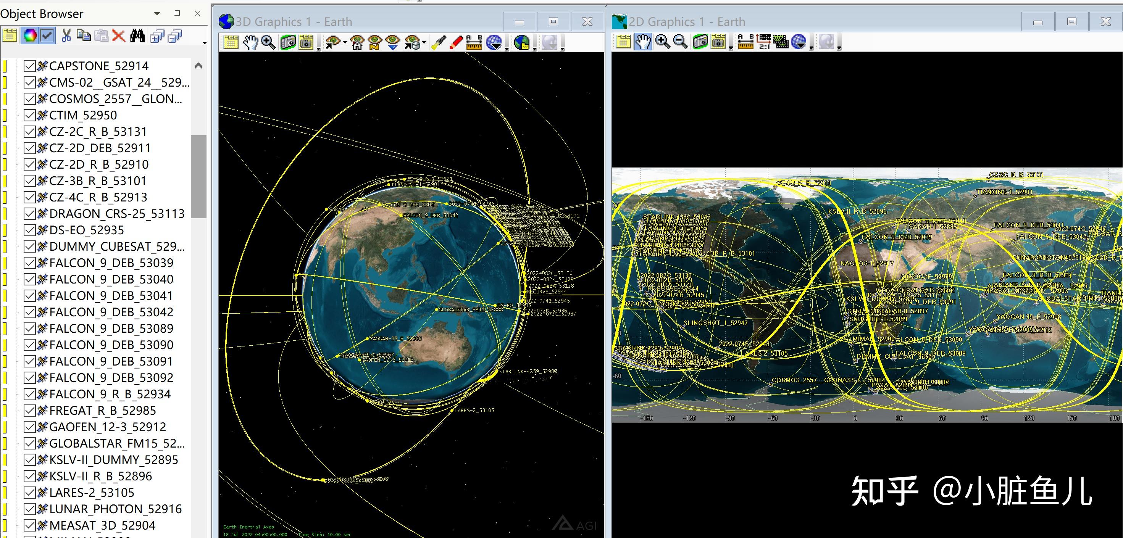
Task: Click the A-B Measure ruler in 2D toolbar
Action: (x=746, y=42)
